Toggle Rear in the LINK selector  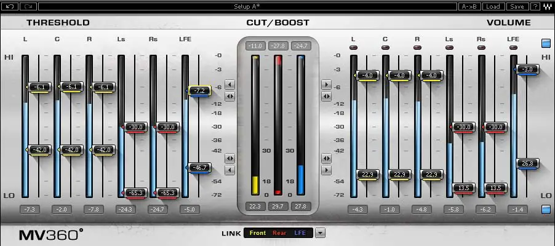[279, 233]
